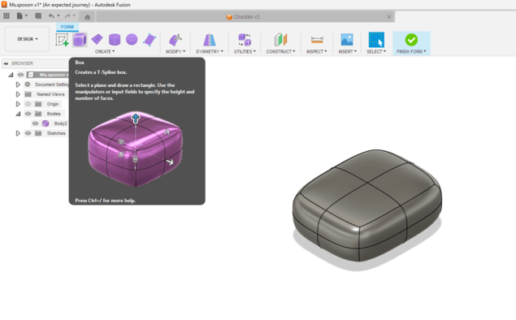Image resolution: width=516 pixels, height=320 pixels.
Task: Switch to the FORM ribbon tab
Action: pyautogui.click(x=67, y=27)
